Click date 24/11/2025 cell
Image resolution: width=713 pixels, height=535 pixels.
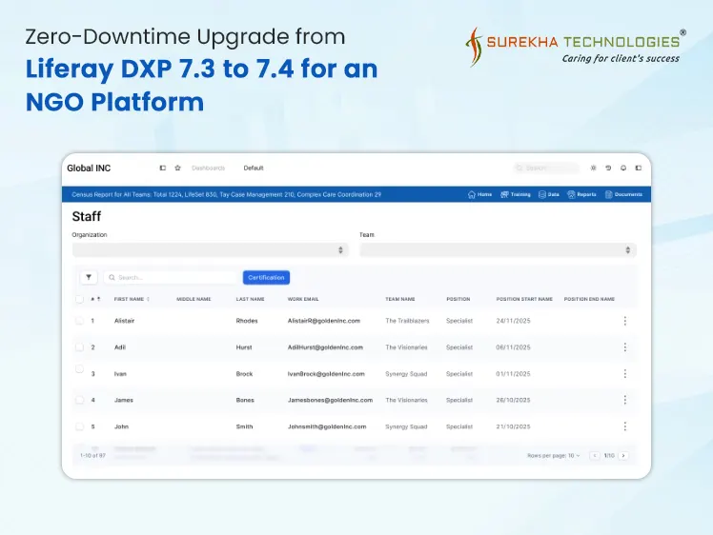click(x=513, y=321)
